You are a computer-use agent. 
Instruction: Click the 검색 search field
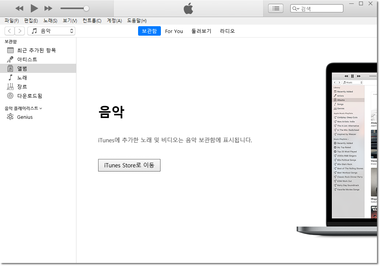(317, 8)
